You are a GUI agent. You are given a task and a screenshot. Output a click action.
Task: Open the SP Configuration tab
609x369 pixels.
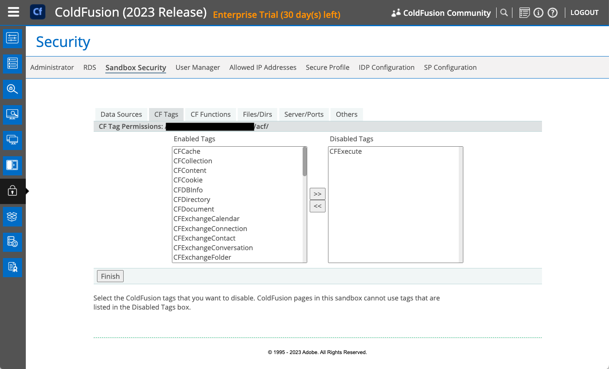coord(450,67)
